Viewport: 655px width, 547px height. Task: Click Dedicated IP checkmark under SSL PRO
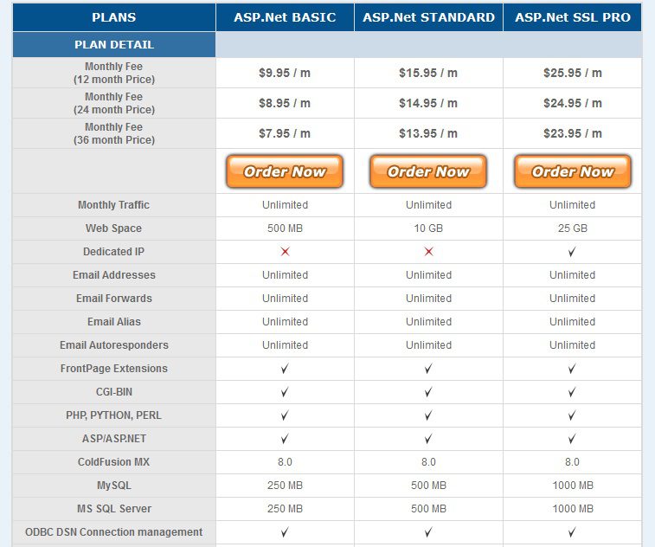(572, 252)
